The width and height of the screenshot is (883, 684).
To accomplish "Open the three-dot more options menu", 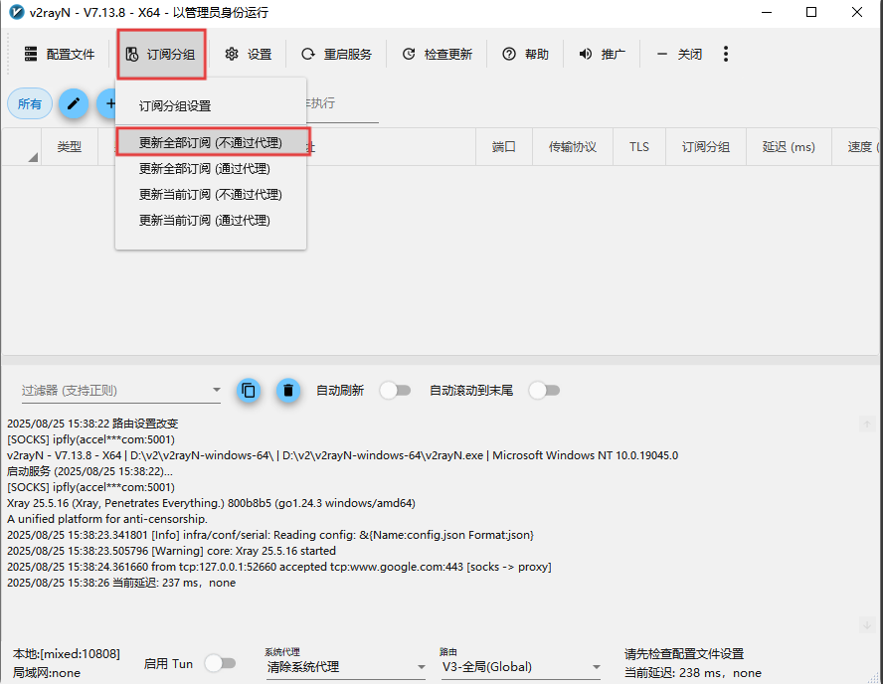I will (726, 54).
